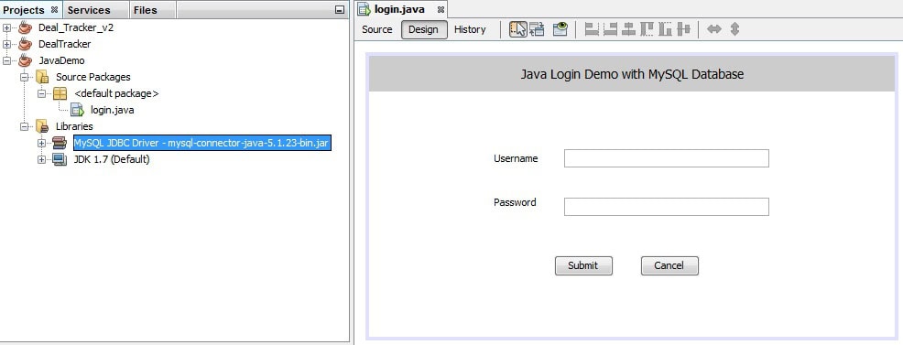Click Center Vertically alignment icon
This screenshot has width=903, height=345.
coord(683,29)
